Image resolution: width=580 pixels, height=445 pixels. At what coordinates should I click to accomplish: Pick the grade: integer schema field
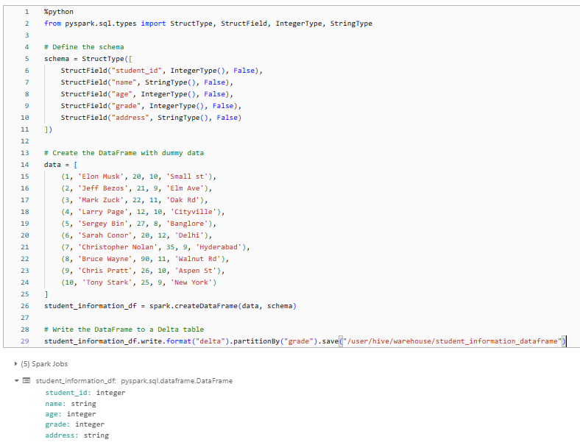pos(74,424)
